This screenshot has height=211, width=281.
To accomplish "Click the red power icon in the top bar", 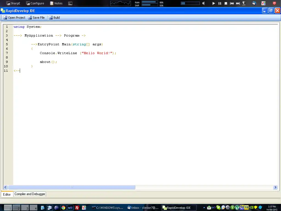I will click(274, 3).
